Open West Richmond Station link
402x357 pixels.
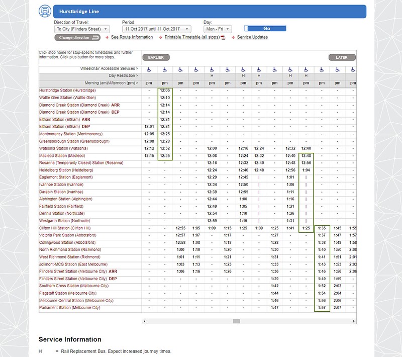pyautogui.click(x=70, y=257)
